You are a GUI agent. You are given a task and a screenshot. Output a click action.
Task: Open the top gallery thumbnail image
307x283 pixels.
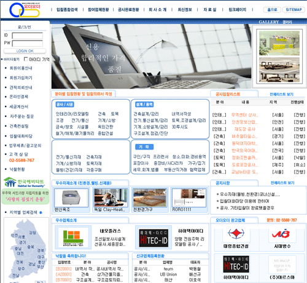click(279, 43)
